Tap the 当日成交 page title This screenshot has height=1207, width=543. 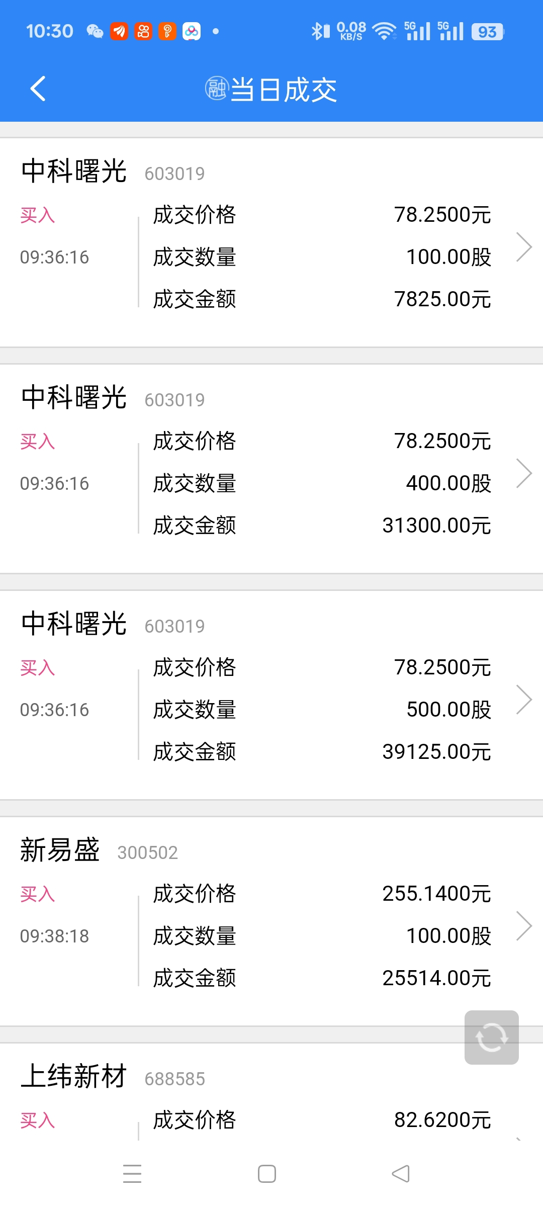point(284,90)
